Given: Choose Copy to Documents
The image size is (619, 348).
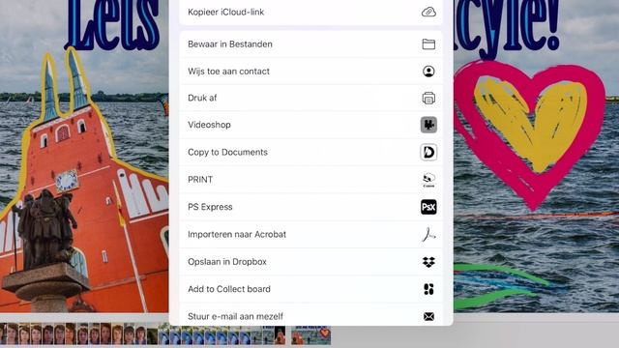Looking at the screenshot, I should (310, 153).
